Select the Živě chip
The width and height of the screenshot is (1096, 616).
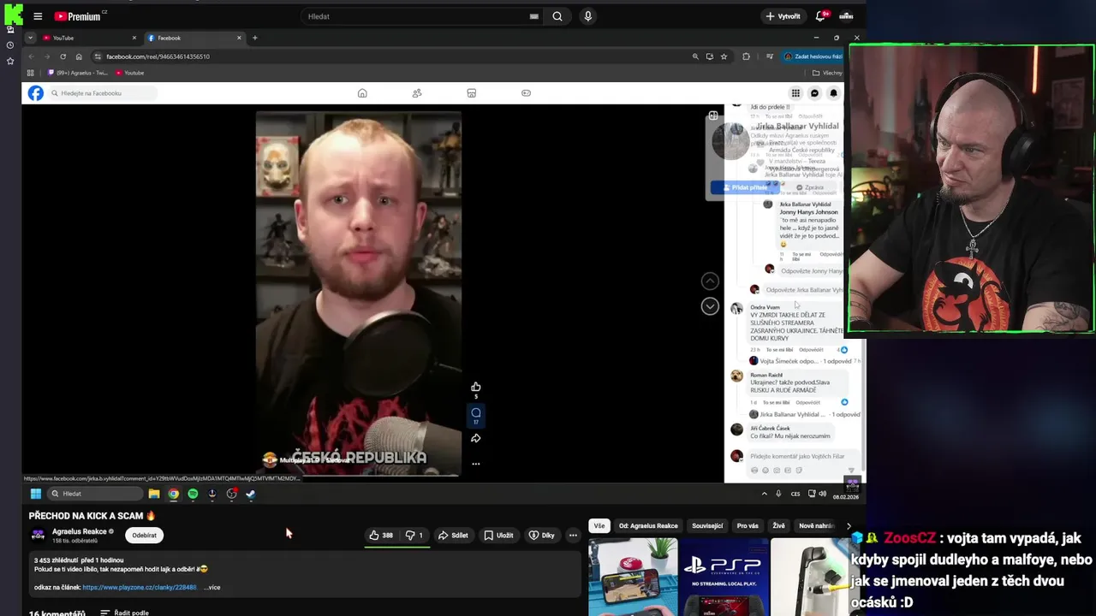[778, 526]
